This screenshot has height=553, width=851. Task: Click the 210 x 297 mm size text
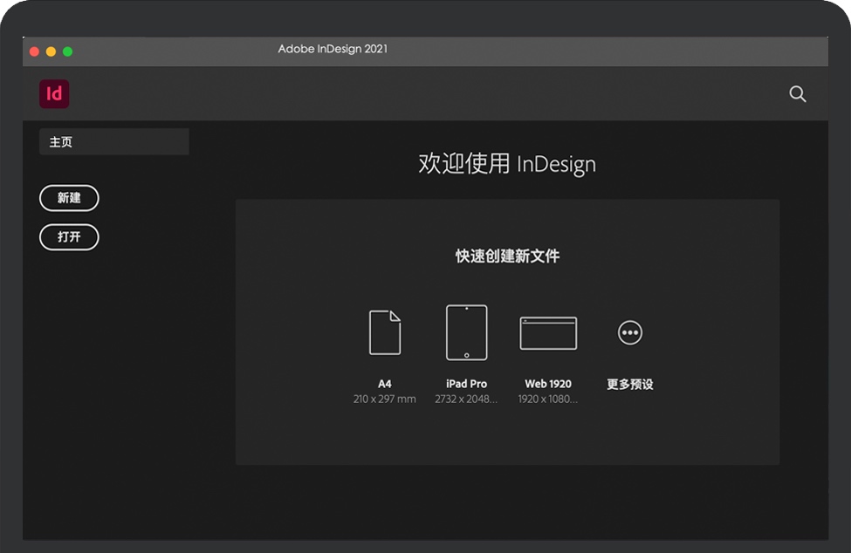click(385, 399)
